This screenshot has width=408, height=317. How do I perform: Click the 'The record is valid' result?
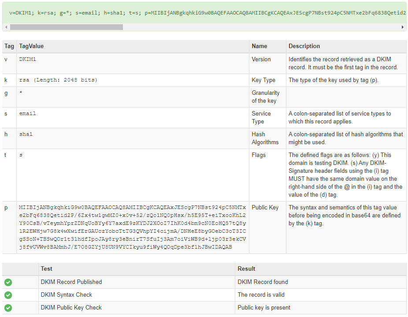point(261,295)
